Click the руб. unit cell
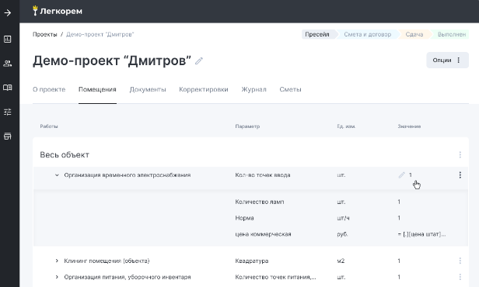The height and width of the screenshot is (287, 479). (x=342, y=234)
